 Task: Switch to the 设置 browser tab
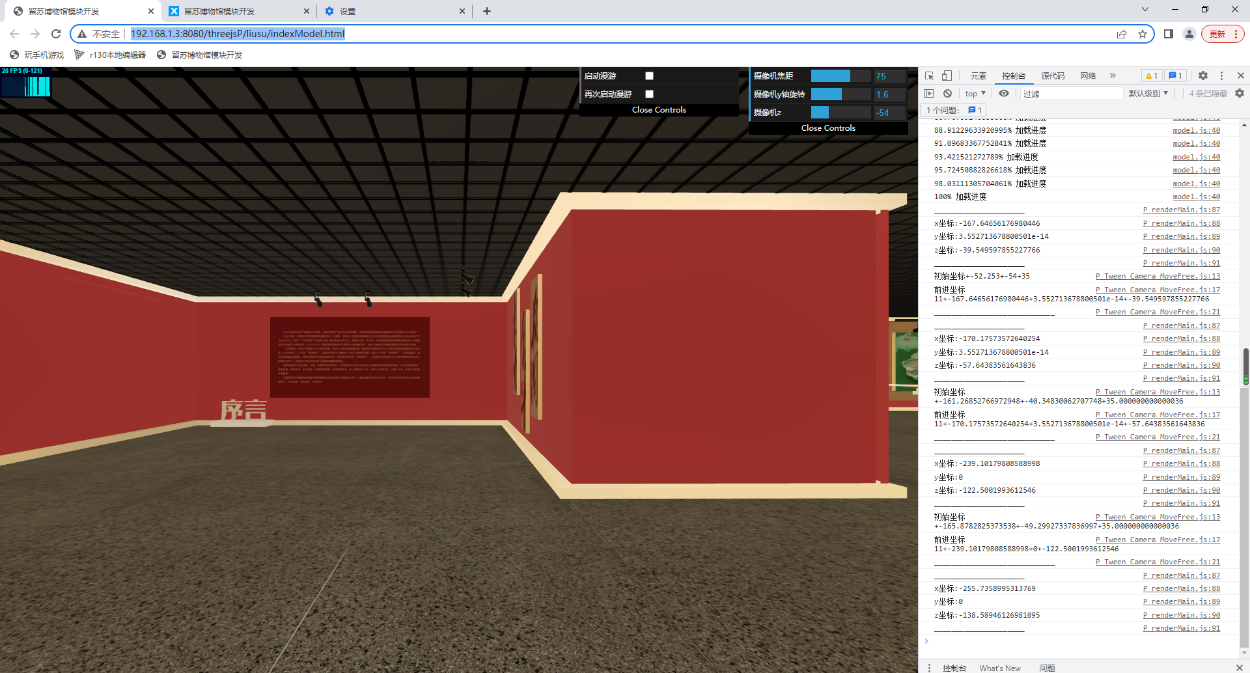click(x=394, y=11)
